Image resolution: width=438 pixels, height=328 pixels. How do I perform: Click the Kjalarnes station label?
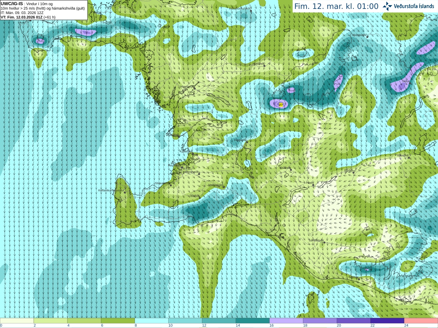click(x=186, y=151)
